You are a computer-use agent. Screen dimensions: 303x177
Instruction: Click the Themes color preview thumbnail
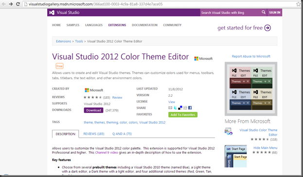tap(251, 88)
